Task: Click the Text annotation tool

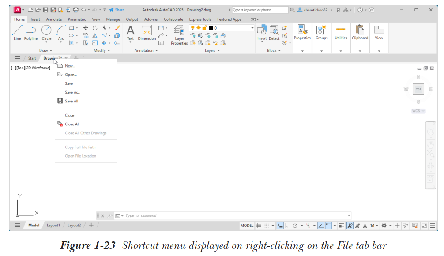Action: coord(130,33)
